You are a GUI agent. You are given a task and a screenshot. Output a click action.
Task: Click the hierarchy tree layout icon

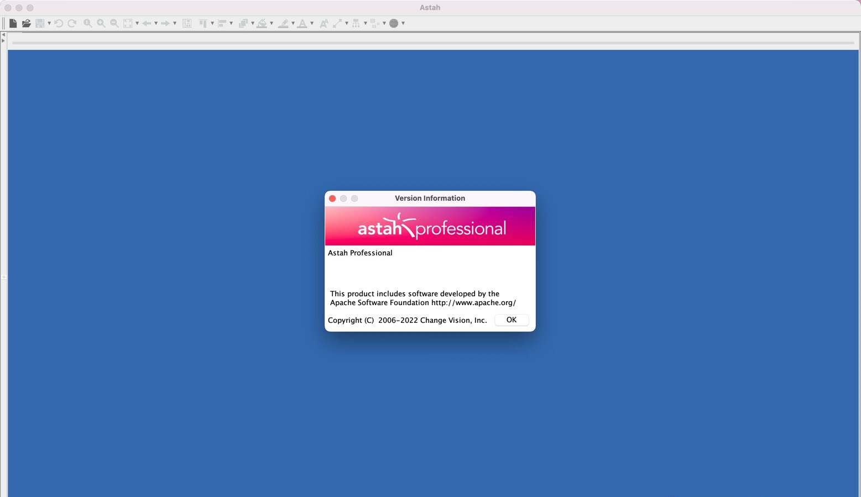356,23
